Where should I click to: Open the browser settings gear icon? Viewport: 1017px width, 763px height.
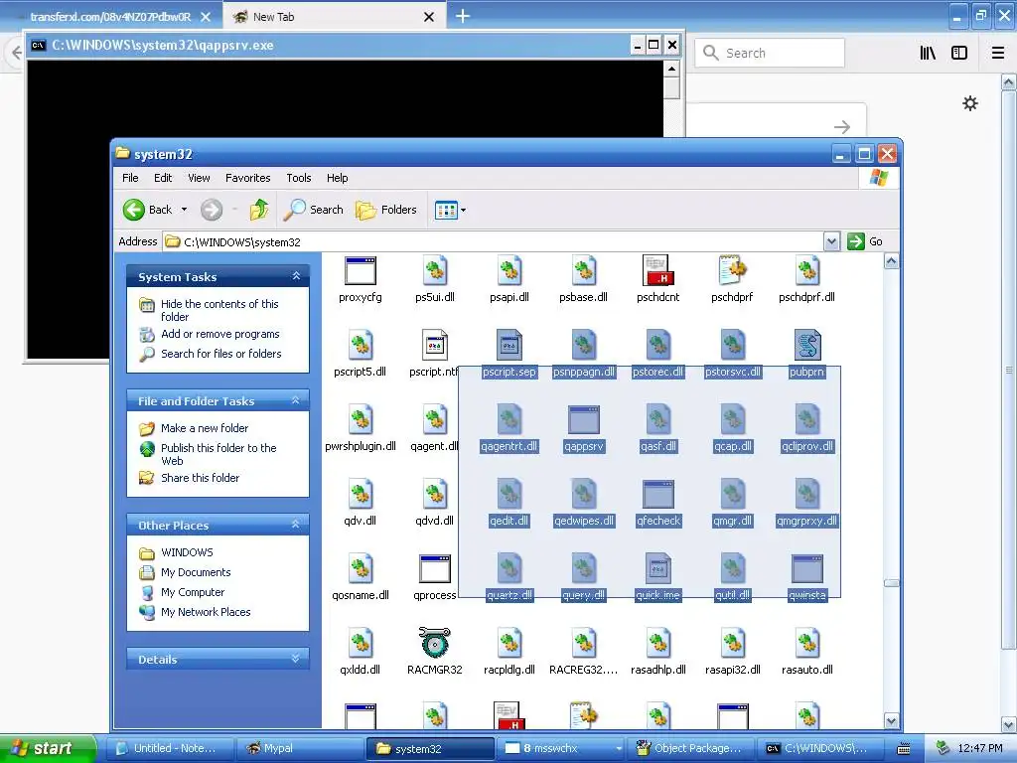(969, 103)
